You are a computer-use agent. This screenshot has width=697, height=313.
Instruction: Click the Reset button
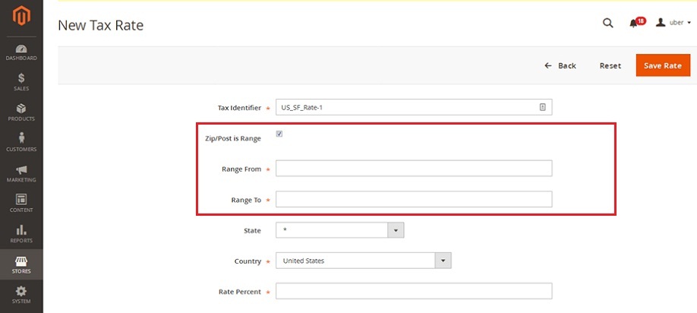610,66
